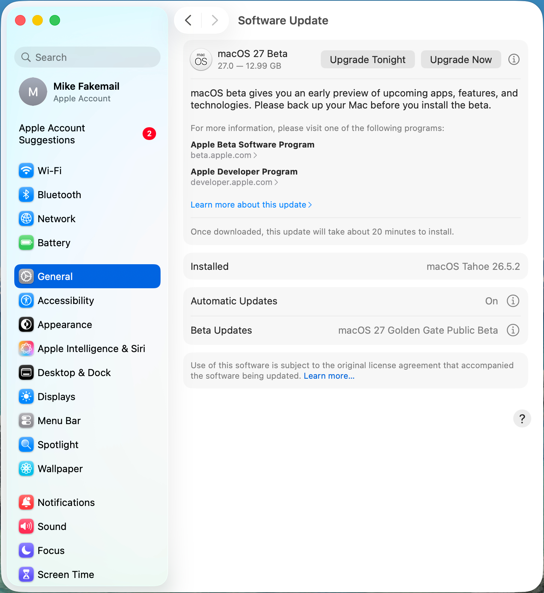Click the Installed macOS Tahoe 26.5.2 row
The height and width of the screenshot is (593, 544).
[355, 266]
